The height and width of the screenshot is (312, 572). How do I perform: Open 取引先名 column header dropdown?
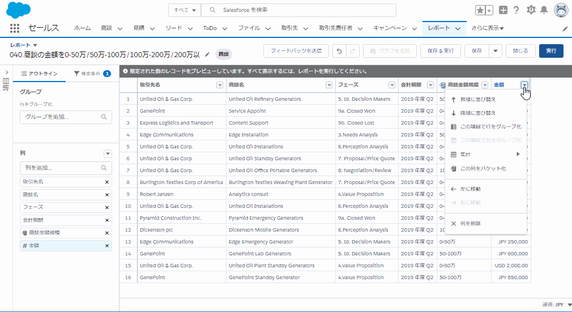(220, 85)
